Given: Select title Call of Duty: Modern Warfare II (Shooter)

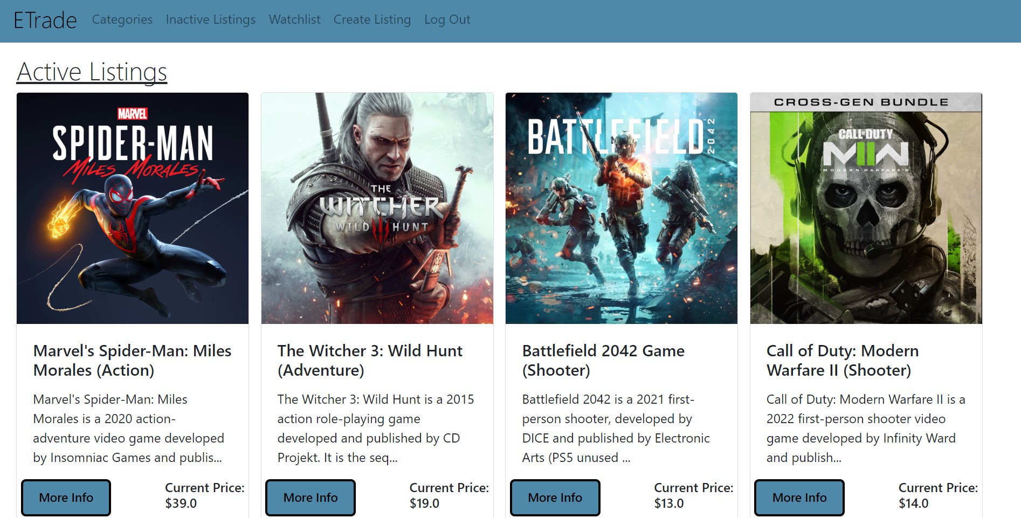Looking at the screenshot, I should tap(843, 361).
